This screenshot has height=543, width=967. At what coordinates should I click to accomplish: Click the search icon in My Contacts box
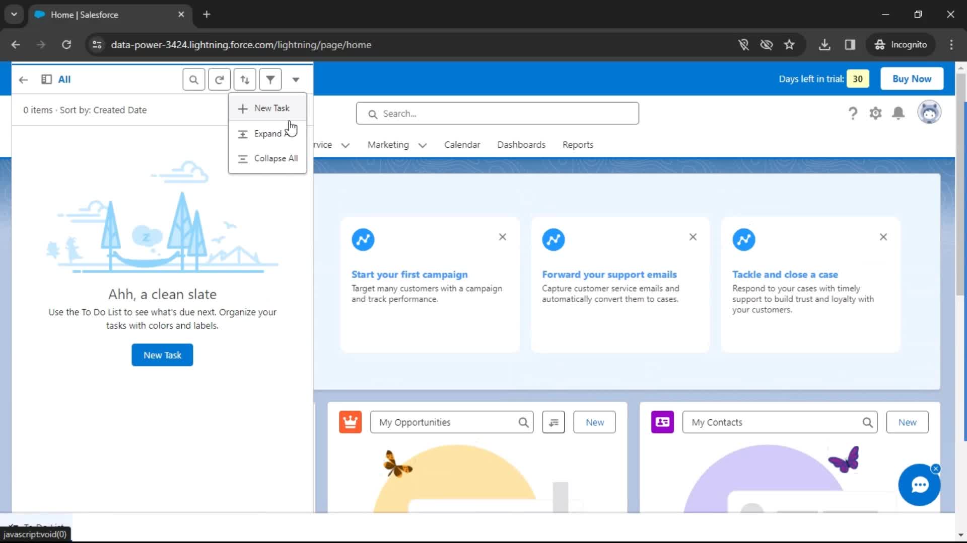click(868, 422)
